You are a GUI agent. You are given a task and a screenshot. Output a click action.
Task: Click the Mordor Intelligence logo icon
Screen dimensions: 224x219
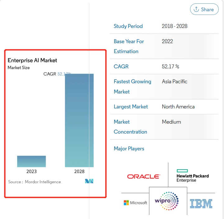(x=89, y=181)
